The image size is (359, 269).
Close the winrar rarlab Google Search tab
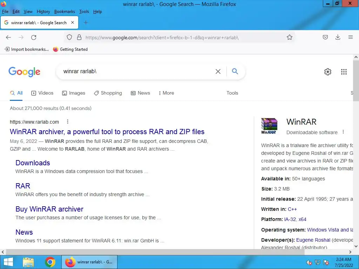point(72,22)
